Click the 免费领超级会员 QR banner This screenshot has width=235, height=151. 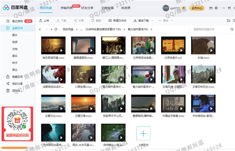tap(17, 124)
